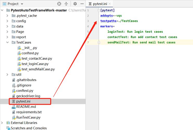193x130 pixels.
Task: Click the collapse all icon in Project panel
Action: pos(66,4)
